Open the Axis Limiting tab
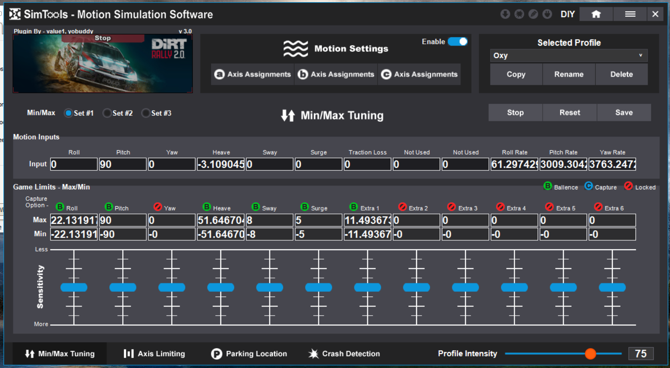The image size is (670, 368). [154, 354]
